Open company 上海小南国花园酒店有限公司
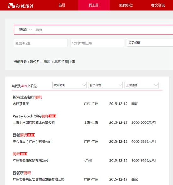The width and height of the screenshot is (173, 185). (34, 122)
